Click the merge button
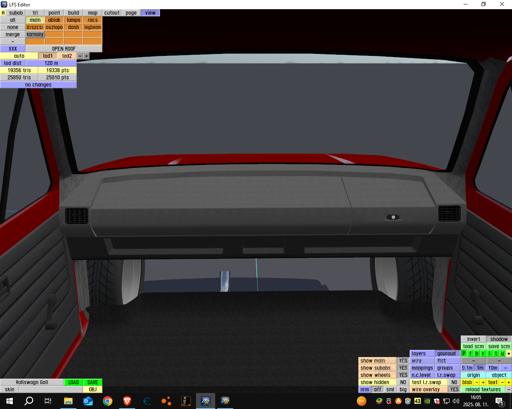Screen dimensions: 512x409 (13, 34)
